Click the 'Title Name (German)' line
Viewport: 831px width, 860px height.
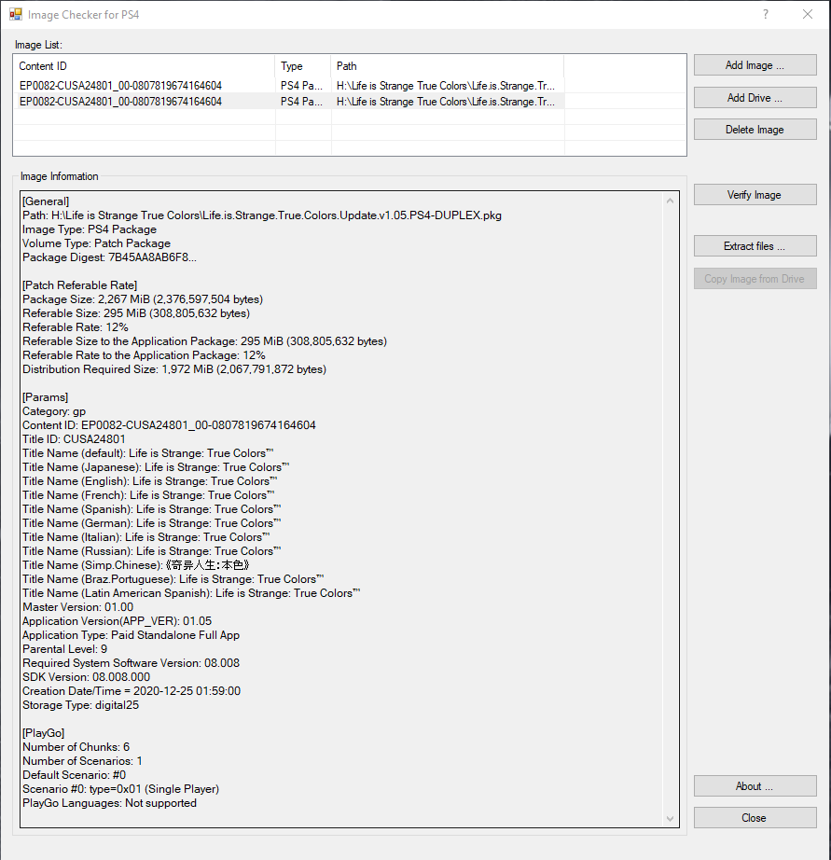pos(152,523)
